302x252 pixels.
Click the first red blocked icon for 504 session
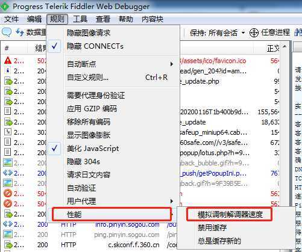click(x=8, y=193)
